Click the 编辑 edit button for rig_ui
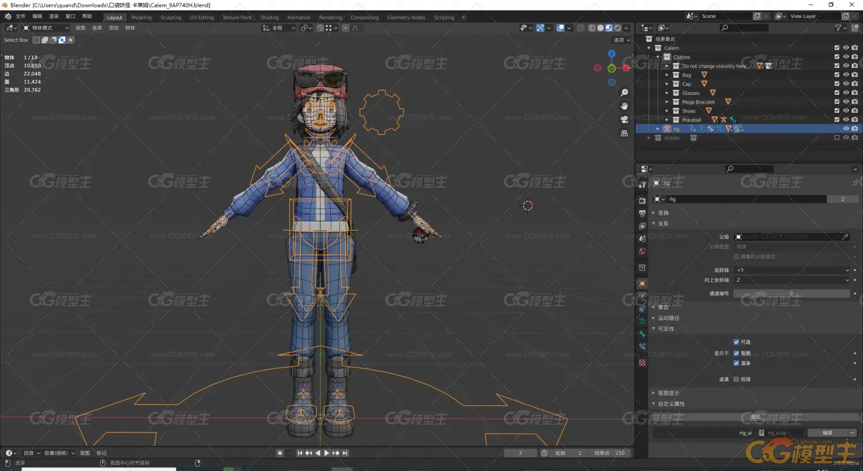This screenshot has width=863, height=471. click(827, 433)
